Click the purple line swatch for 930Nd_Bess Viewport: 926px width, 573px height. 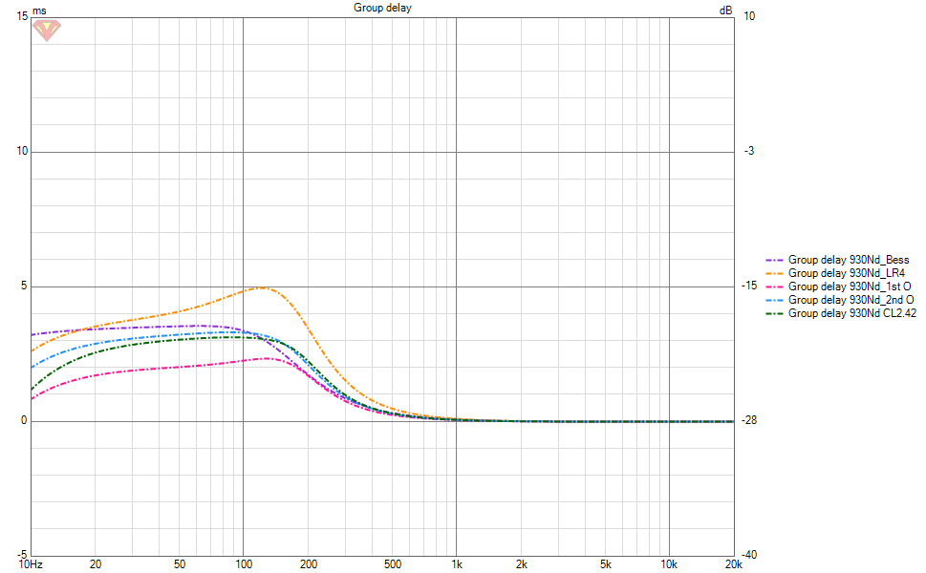point(774,261)
